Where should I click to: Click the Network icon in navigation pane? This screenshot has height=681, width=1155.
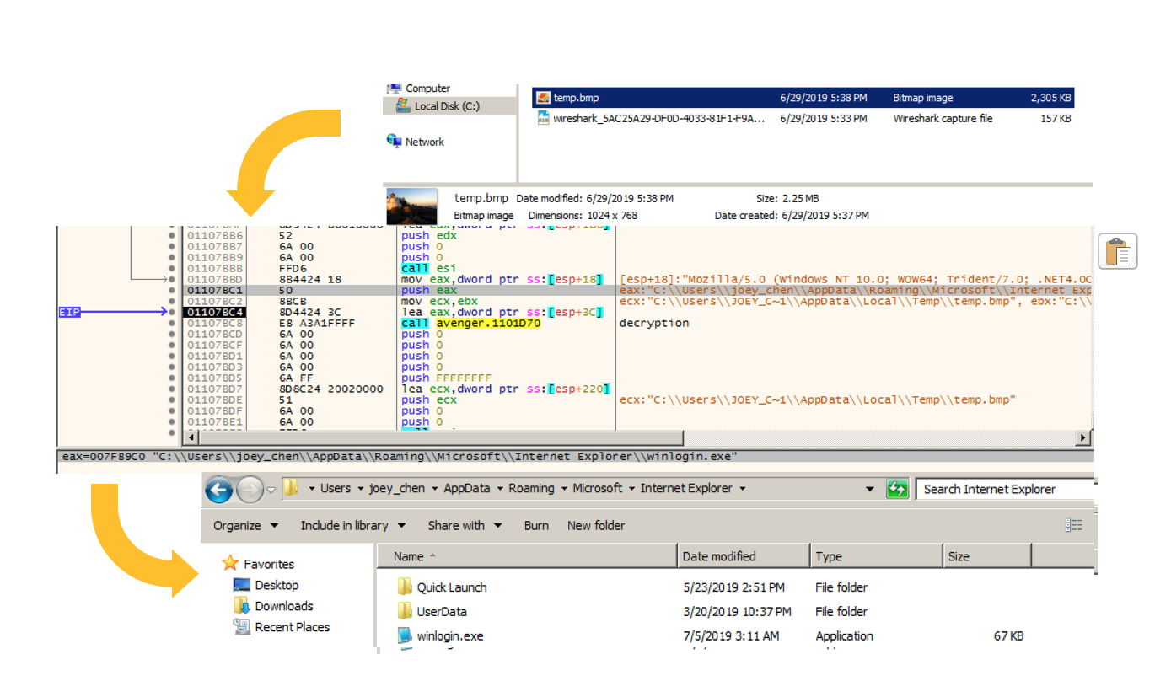click(395, 142)
